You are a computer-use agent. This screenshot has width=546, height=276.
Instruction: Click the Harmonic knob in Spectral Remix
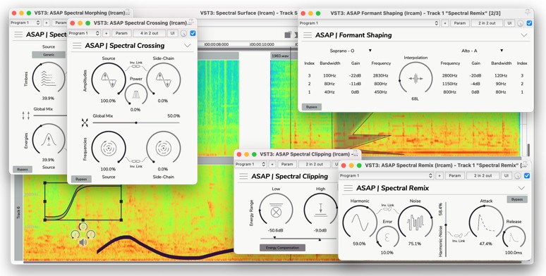click(359, 222)
